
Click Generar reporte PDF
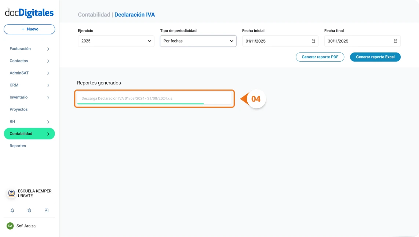(x=320, y=57)
